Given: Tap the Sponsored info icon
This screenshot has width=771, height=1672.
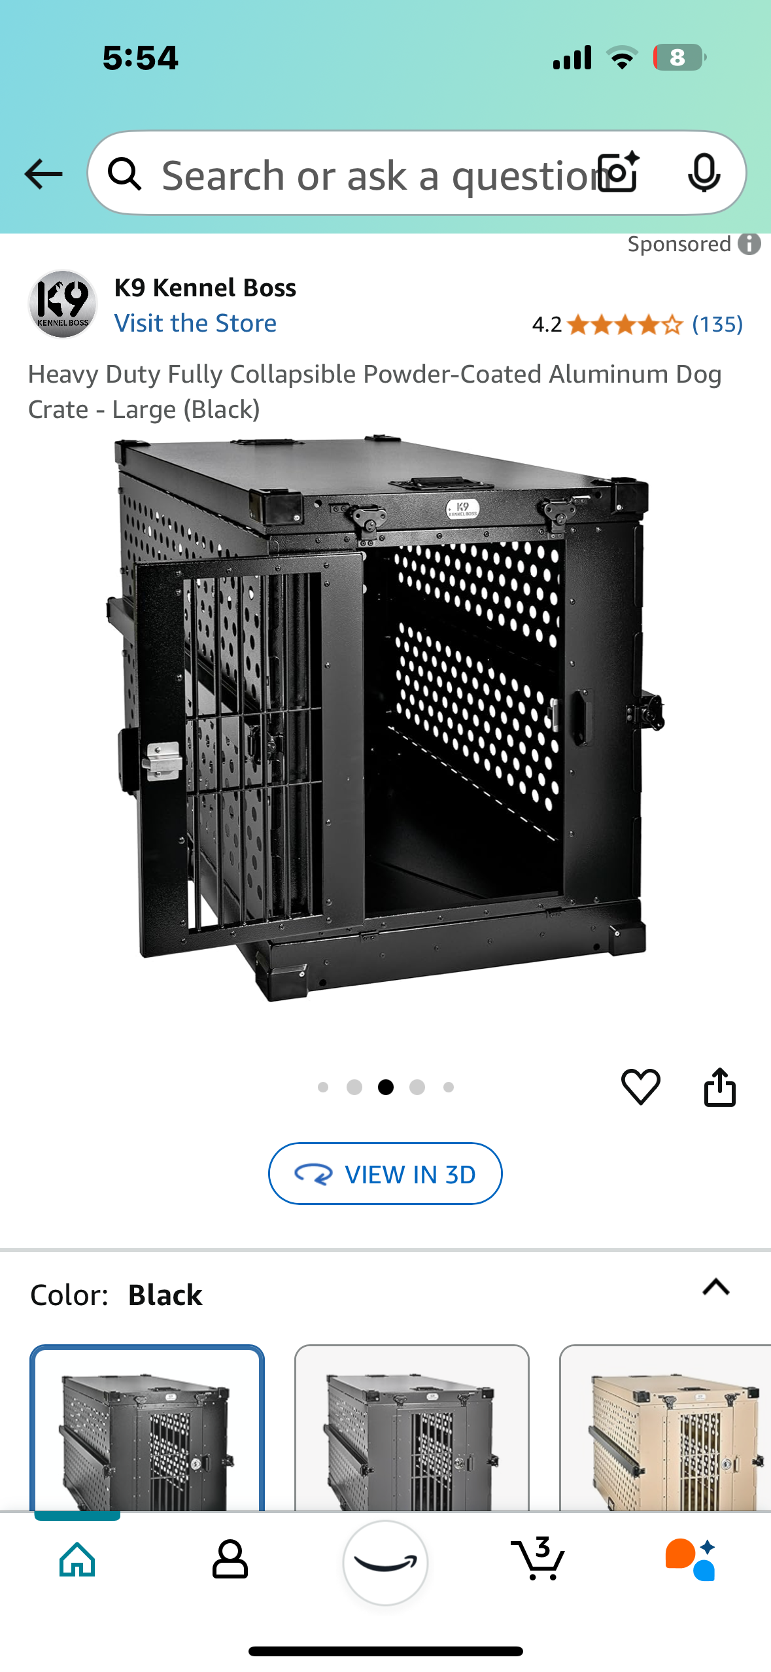Looking at the screenshot, I should tap(749, 244).
